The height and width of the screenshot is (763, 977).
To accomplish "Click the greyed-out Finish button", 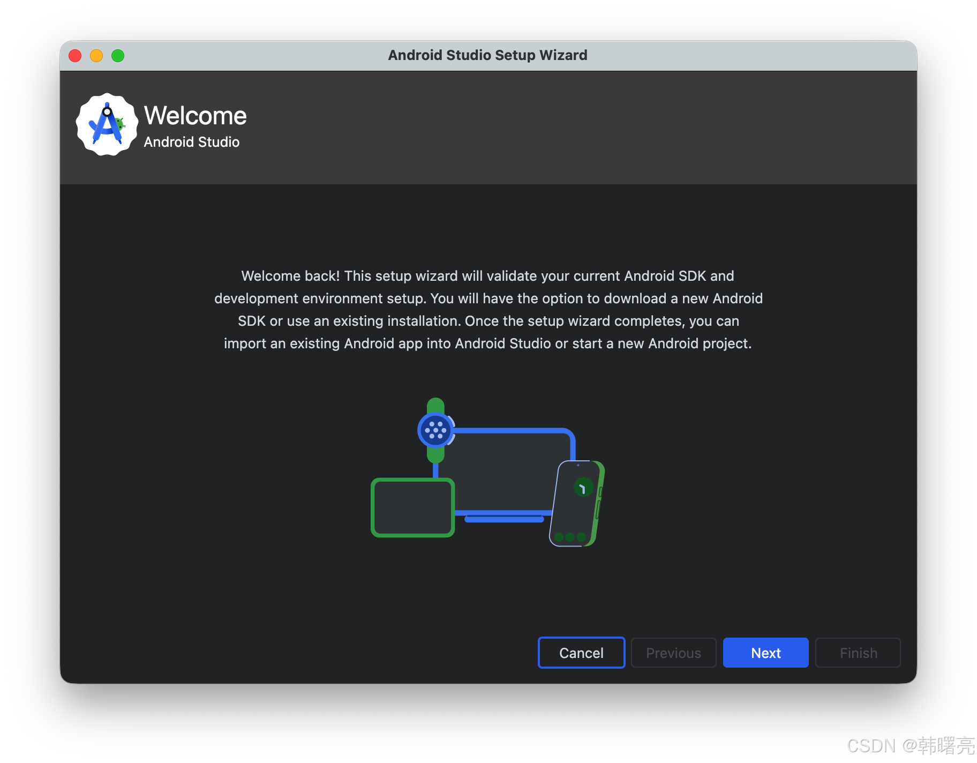I will [858, 653].
